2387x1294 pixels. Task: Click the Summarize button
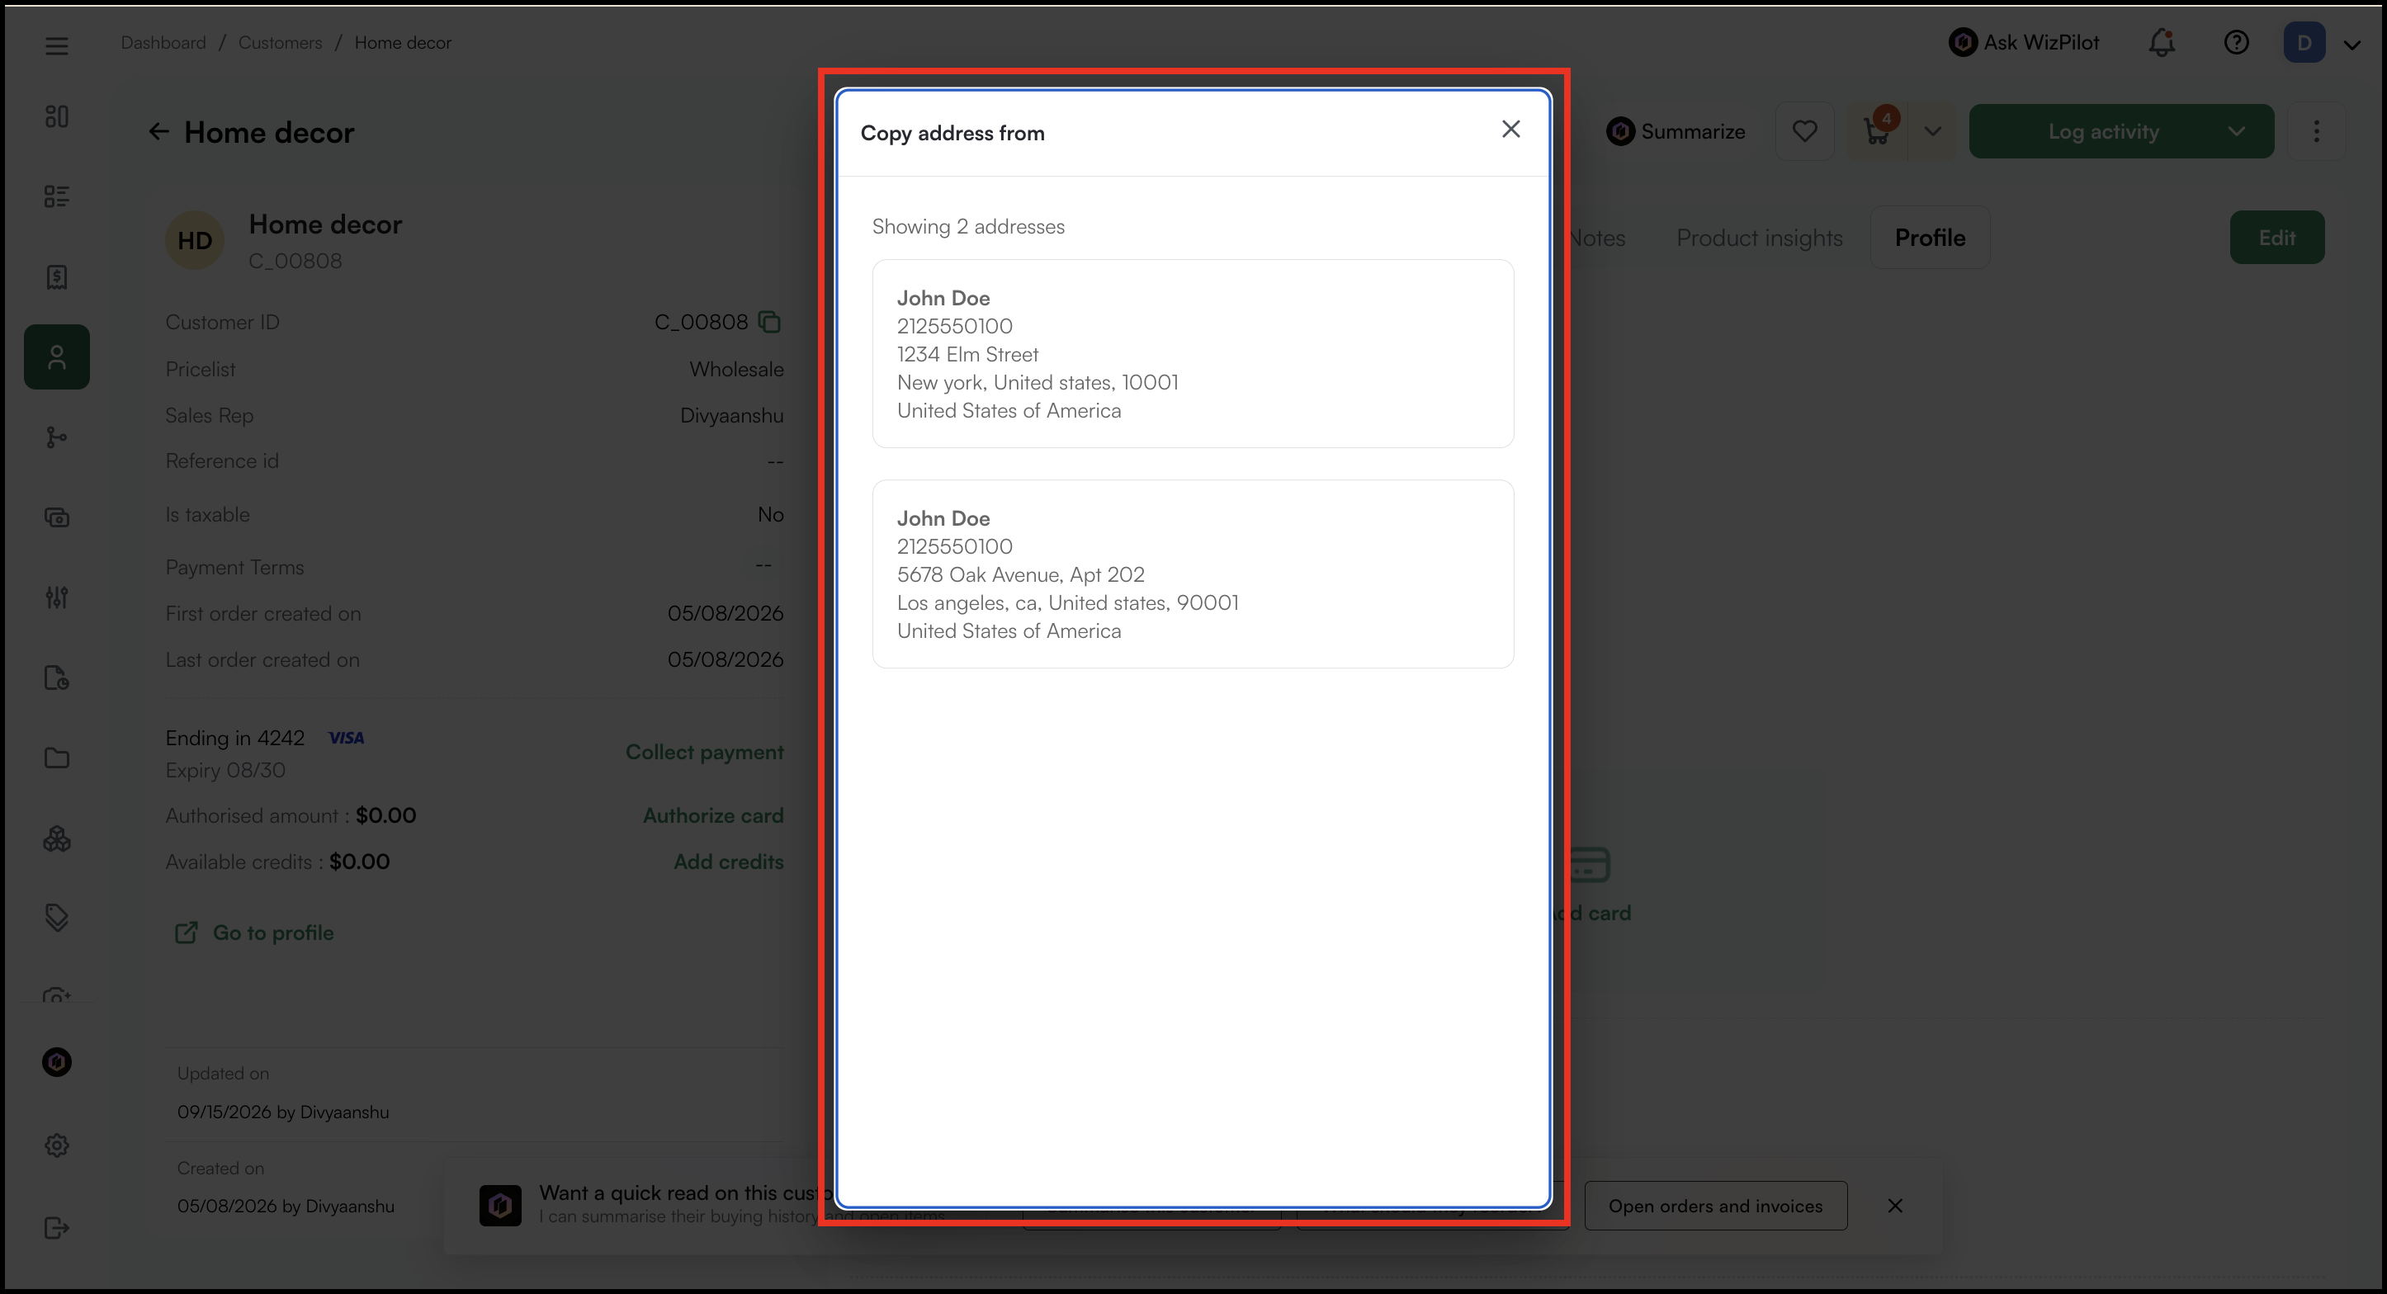[1676, 131]
